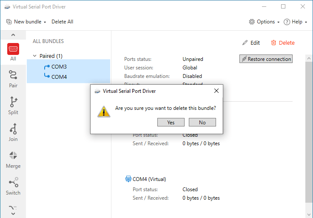
Task: Click the Disabled baudrate emulation value
Action: 192,76
